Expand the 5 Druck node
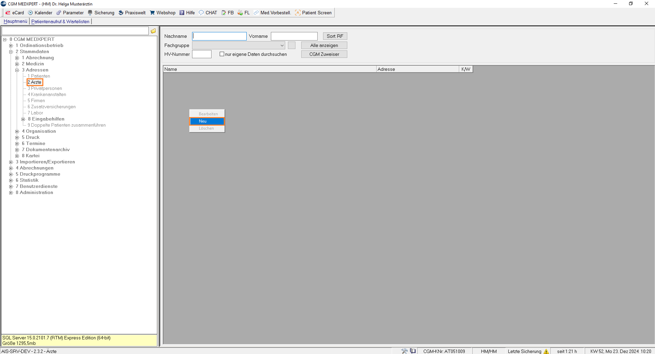The image size is (655, 354). (x=17, y=138)
